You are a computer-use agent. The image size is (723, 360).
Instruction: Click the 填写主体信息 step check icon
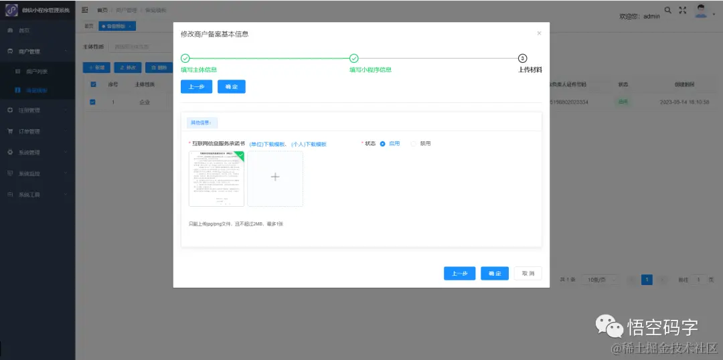185,58
